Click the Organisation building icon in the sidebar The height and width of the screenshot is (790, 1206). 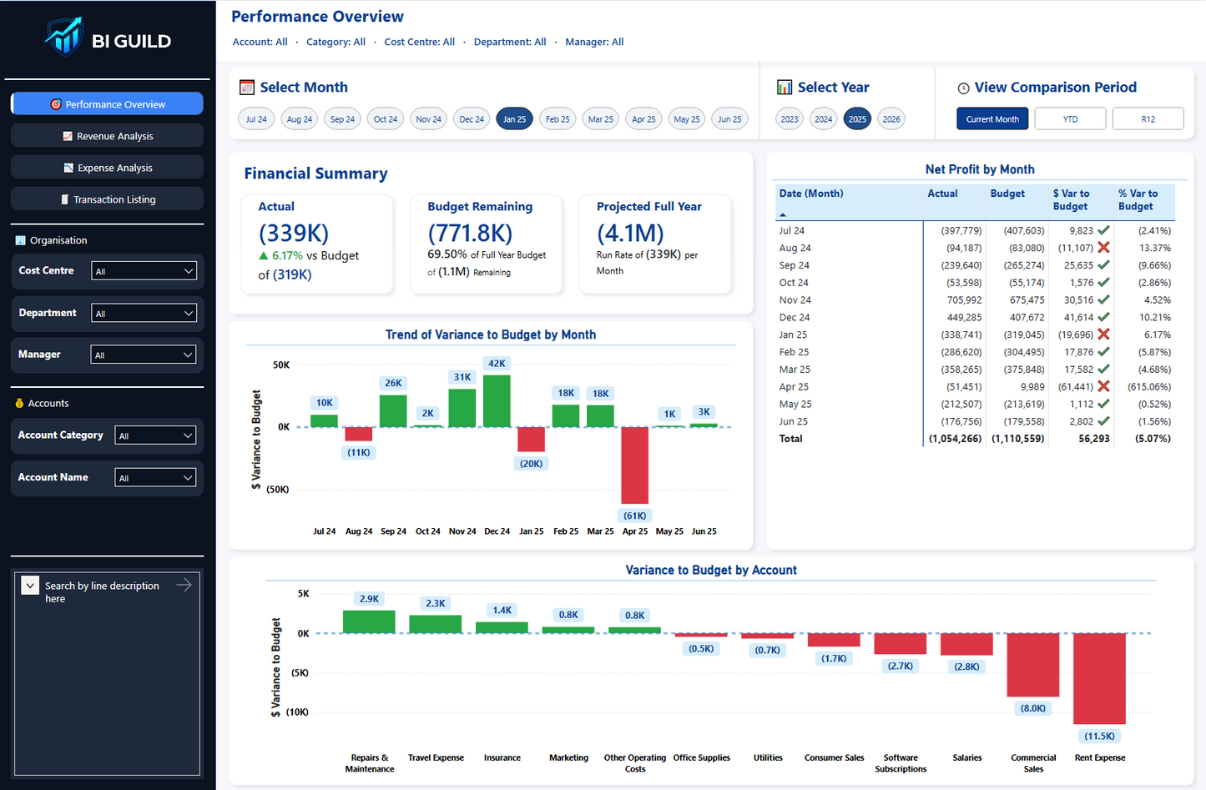[x=18, y=240]
